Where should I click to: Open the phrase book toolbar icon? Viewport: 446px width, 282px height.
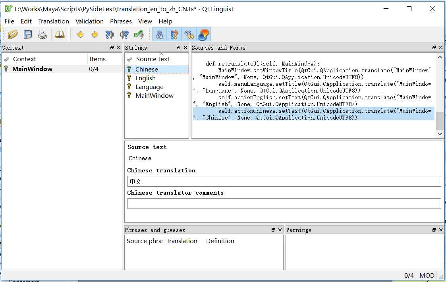tap(60, 35)
